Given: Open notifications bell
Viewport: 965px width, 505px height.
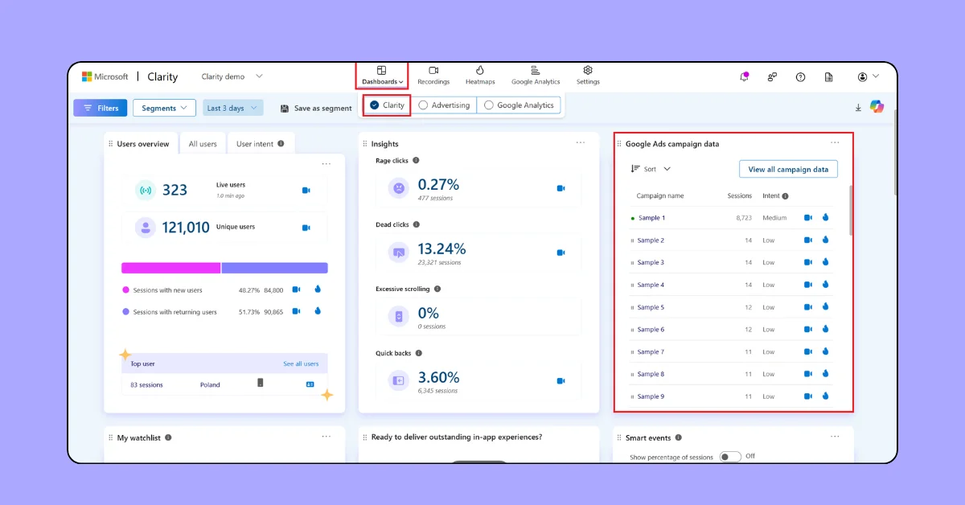Looking at the screenshot, I should (x=744, y=76).
